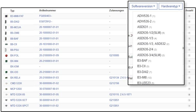Open BX-REL4 type link
Image resolution: width=196 pixels, height=112 pixels.
click(x=15, y=78)
